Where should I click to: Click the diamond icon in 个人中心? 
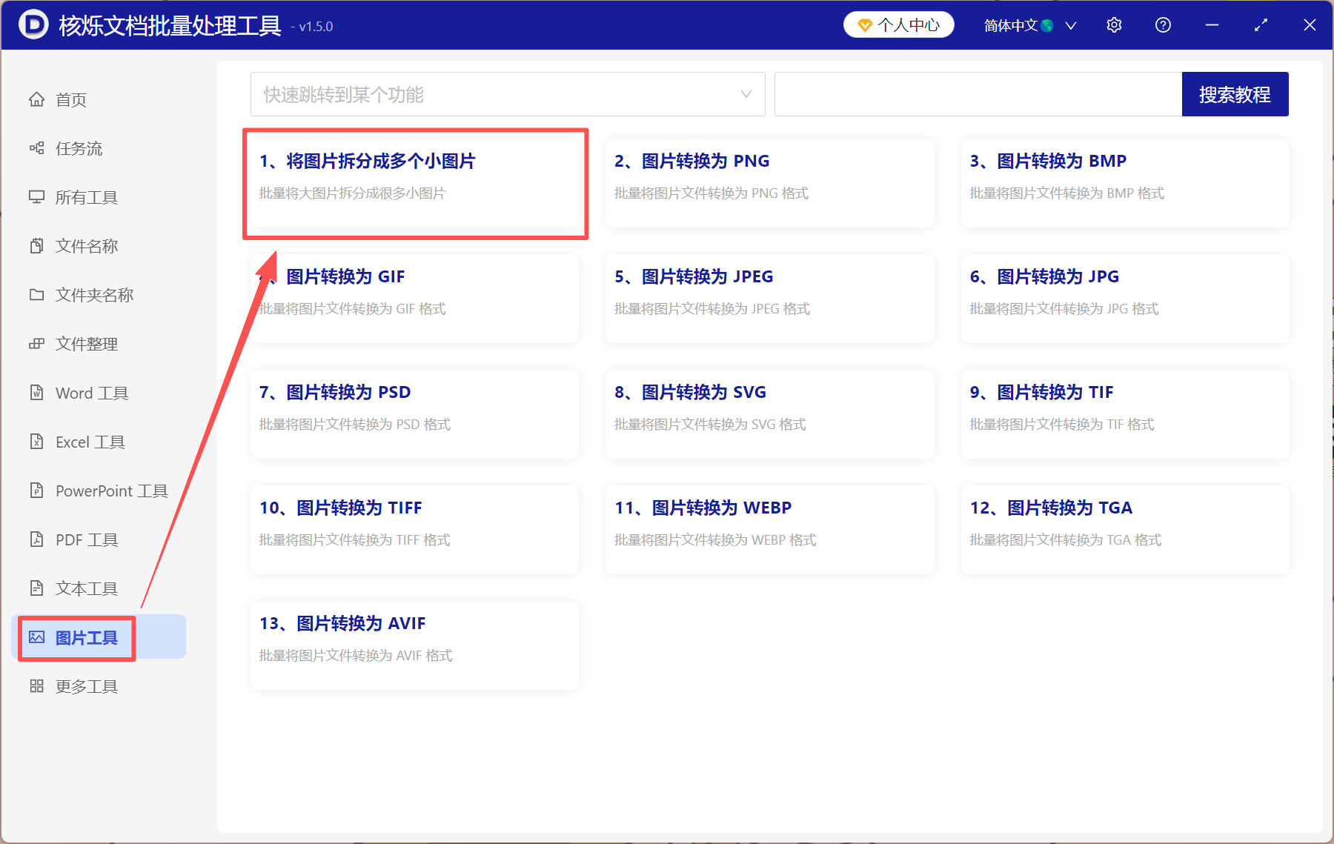click(864, 26)
